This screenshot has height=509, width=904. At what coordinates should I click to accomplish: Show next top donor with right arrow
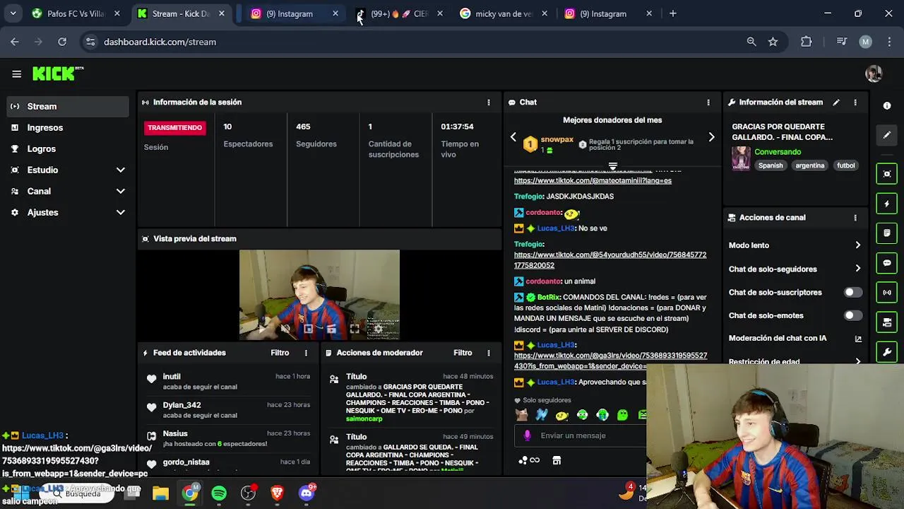[711, 137]
